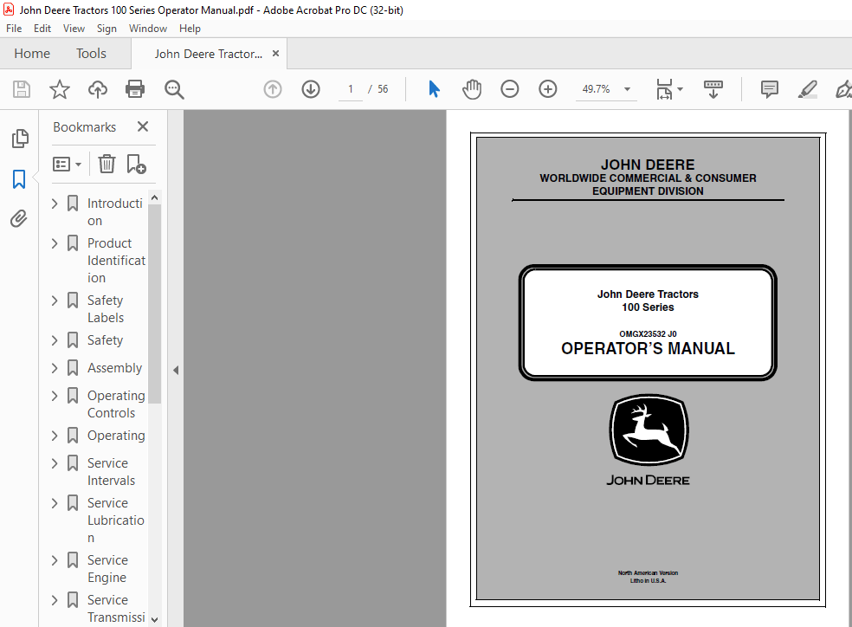Print the document with printer icon
The image size is (852, 627).
click(x=135, y=89)
